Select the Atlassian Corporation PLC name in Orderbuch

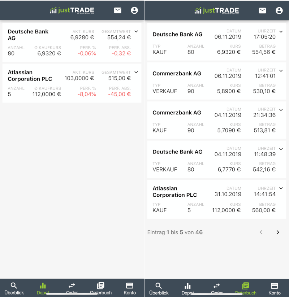[174, 192]
